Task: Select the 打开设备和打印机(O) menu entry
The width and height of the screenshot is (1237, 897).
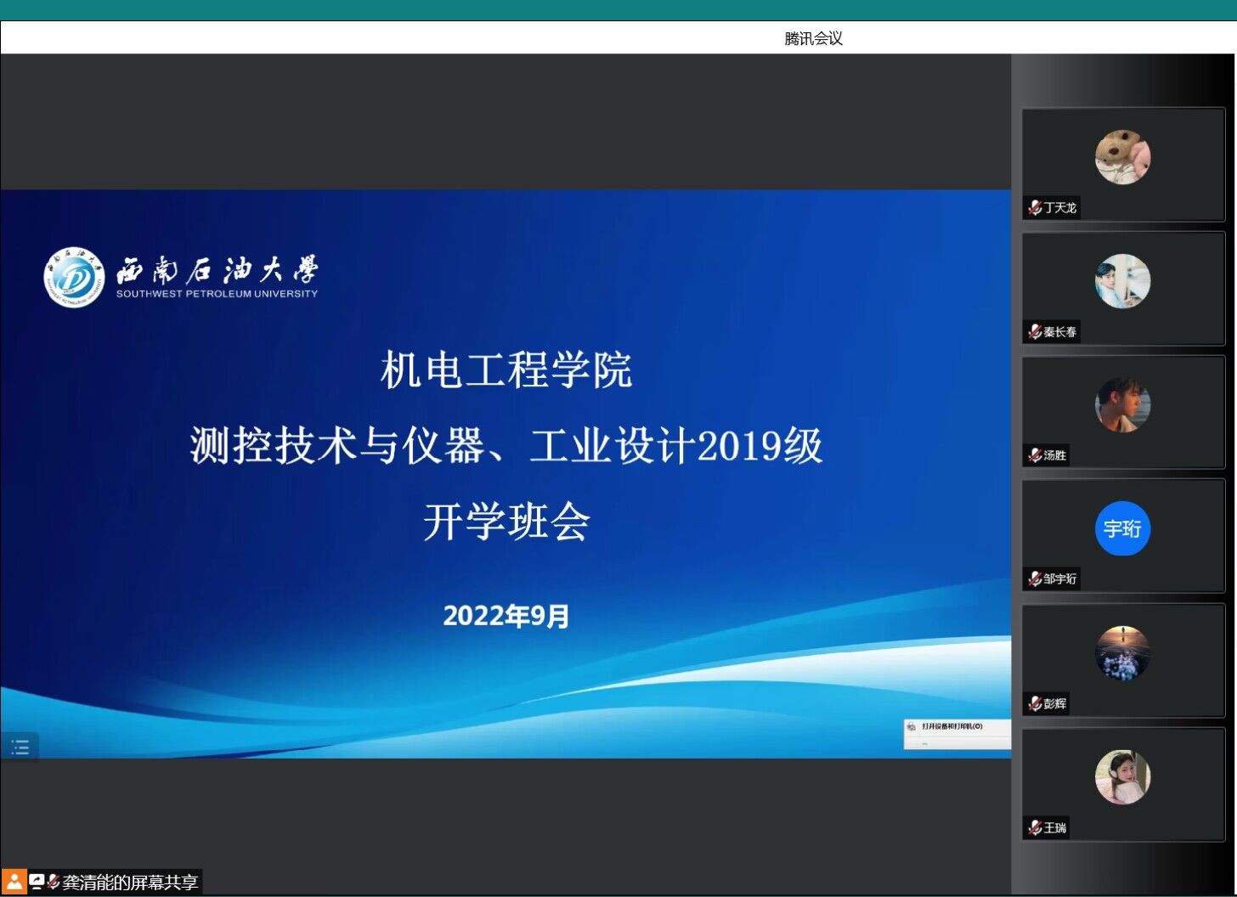Action: click(952, 726)
